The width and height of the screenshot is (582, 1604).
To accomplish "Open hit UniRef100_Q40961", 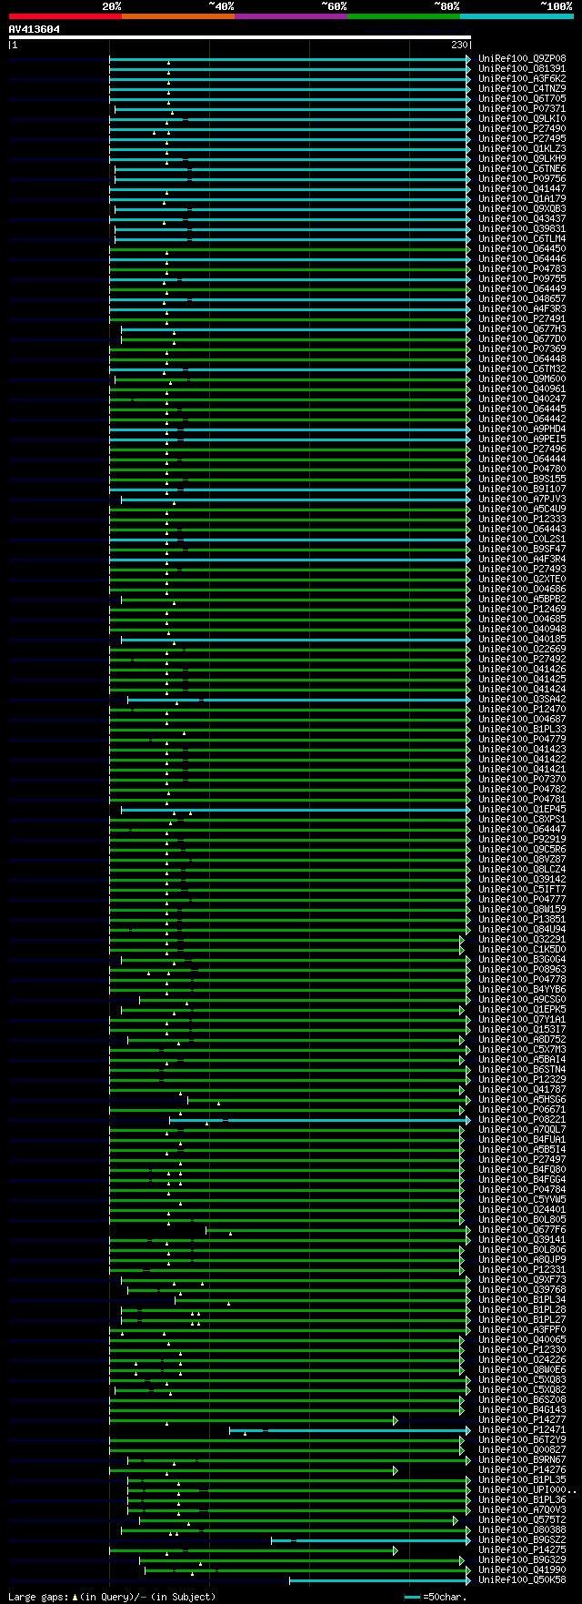I will pos(522,389).
